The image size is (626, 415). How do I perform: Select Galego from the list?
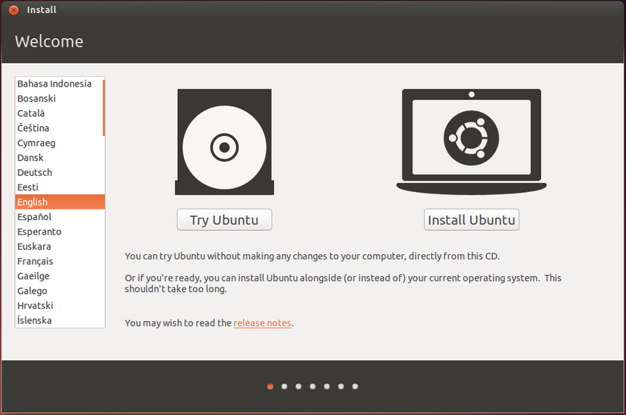click(59, 291)
